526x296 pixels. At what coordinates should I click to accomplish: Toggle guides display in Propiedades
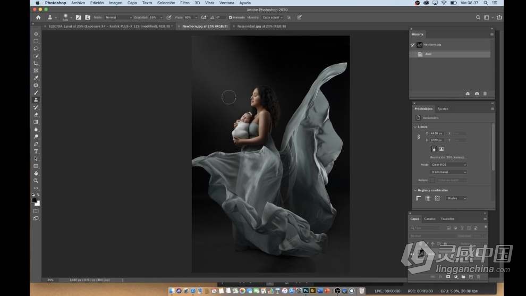pos(437,198)
